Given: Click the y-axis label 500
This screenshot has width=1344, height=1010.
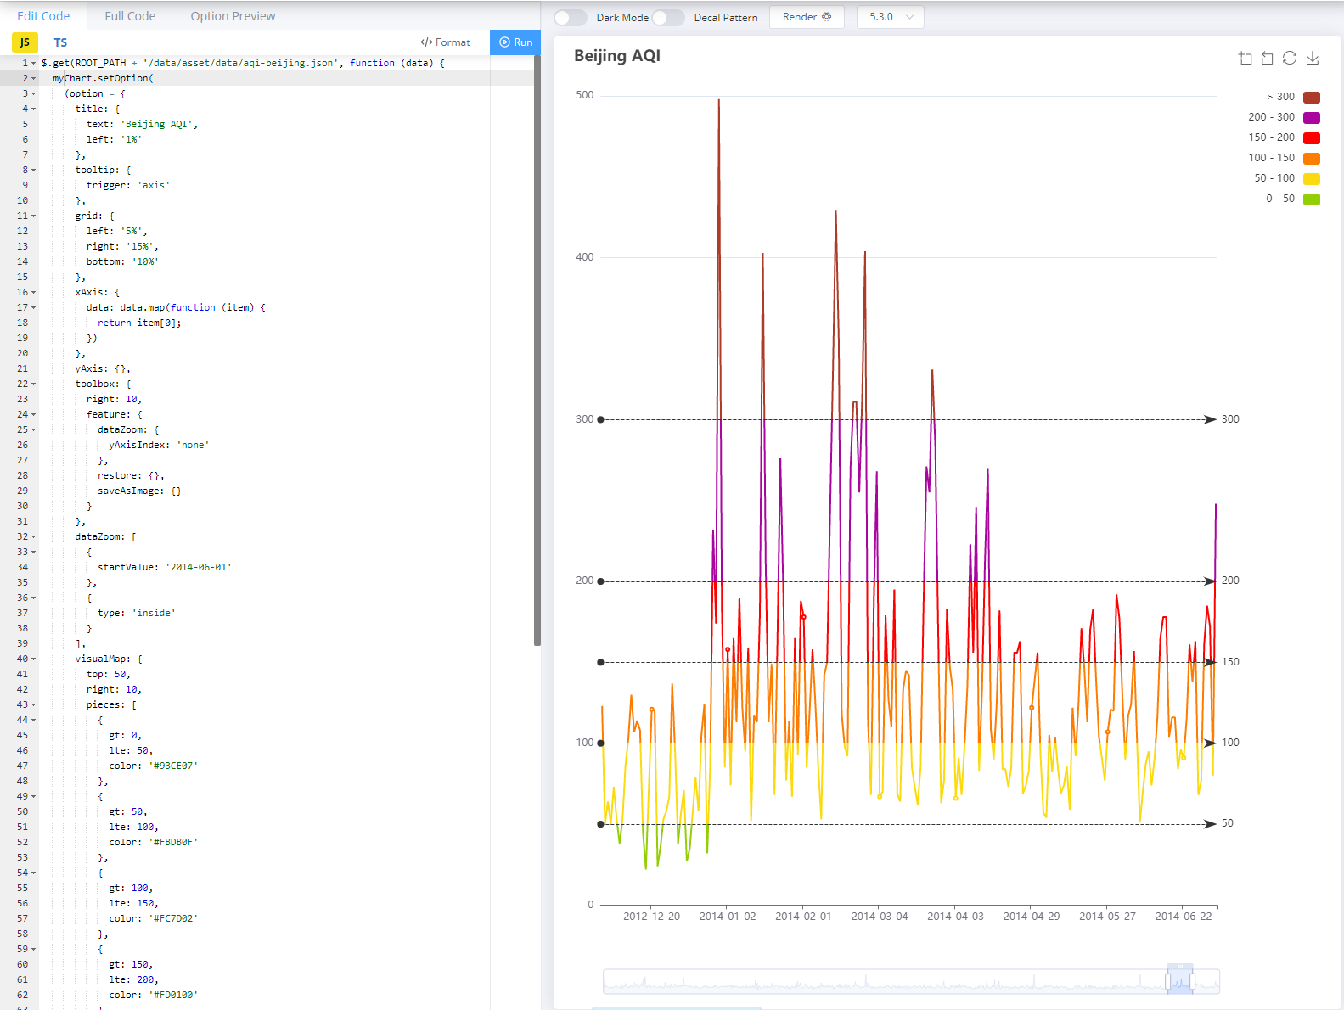Looking at the screenshot, I should 585,95.
